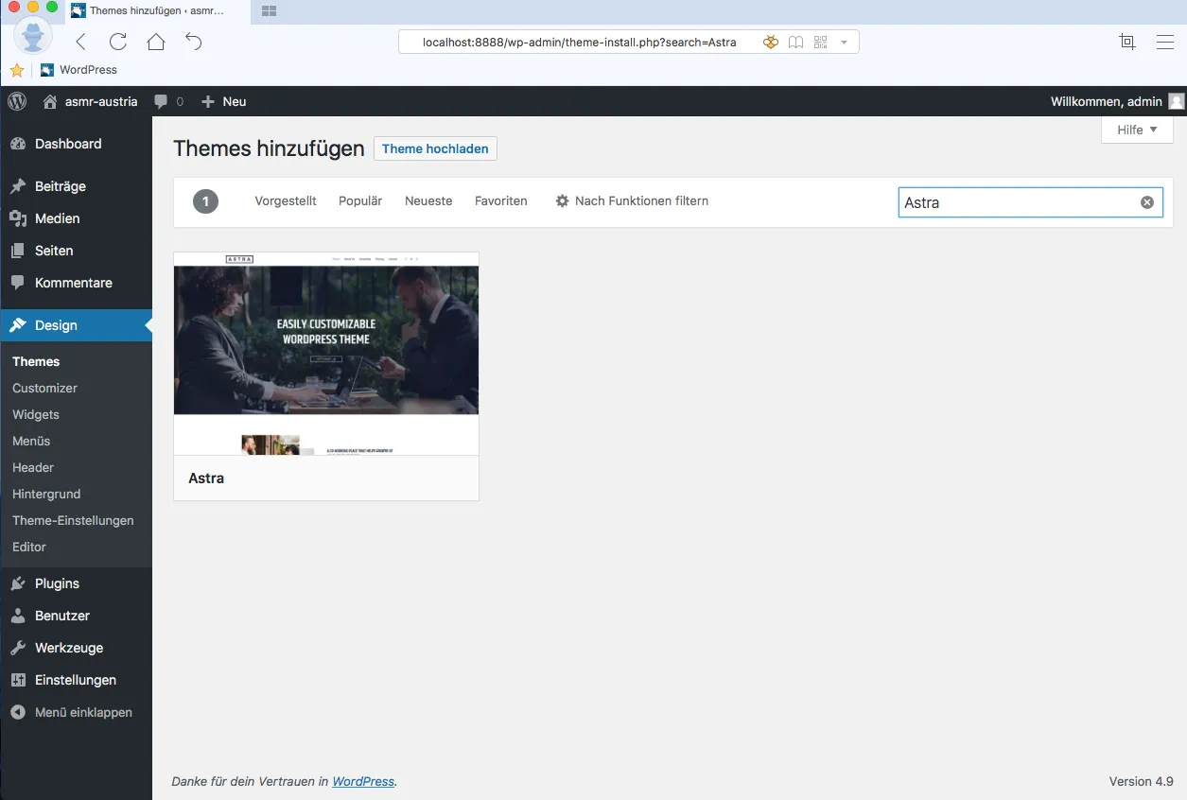Expand the address bar dropdown arrow
This screenshot has height=800, width=1187.
[x=844, y=43]
